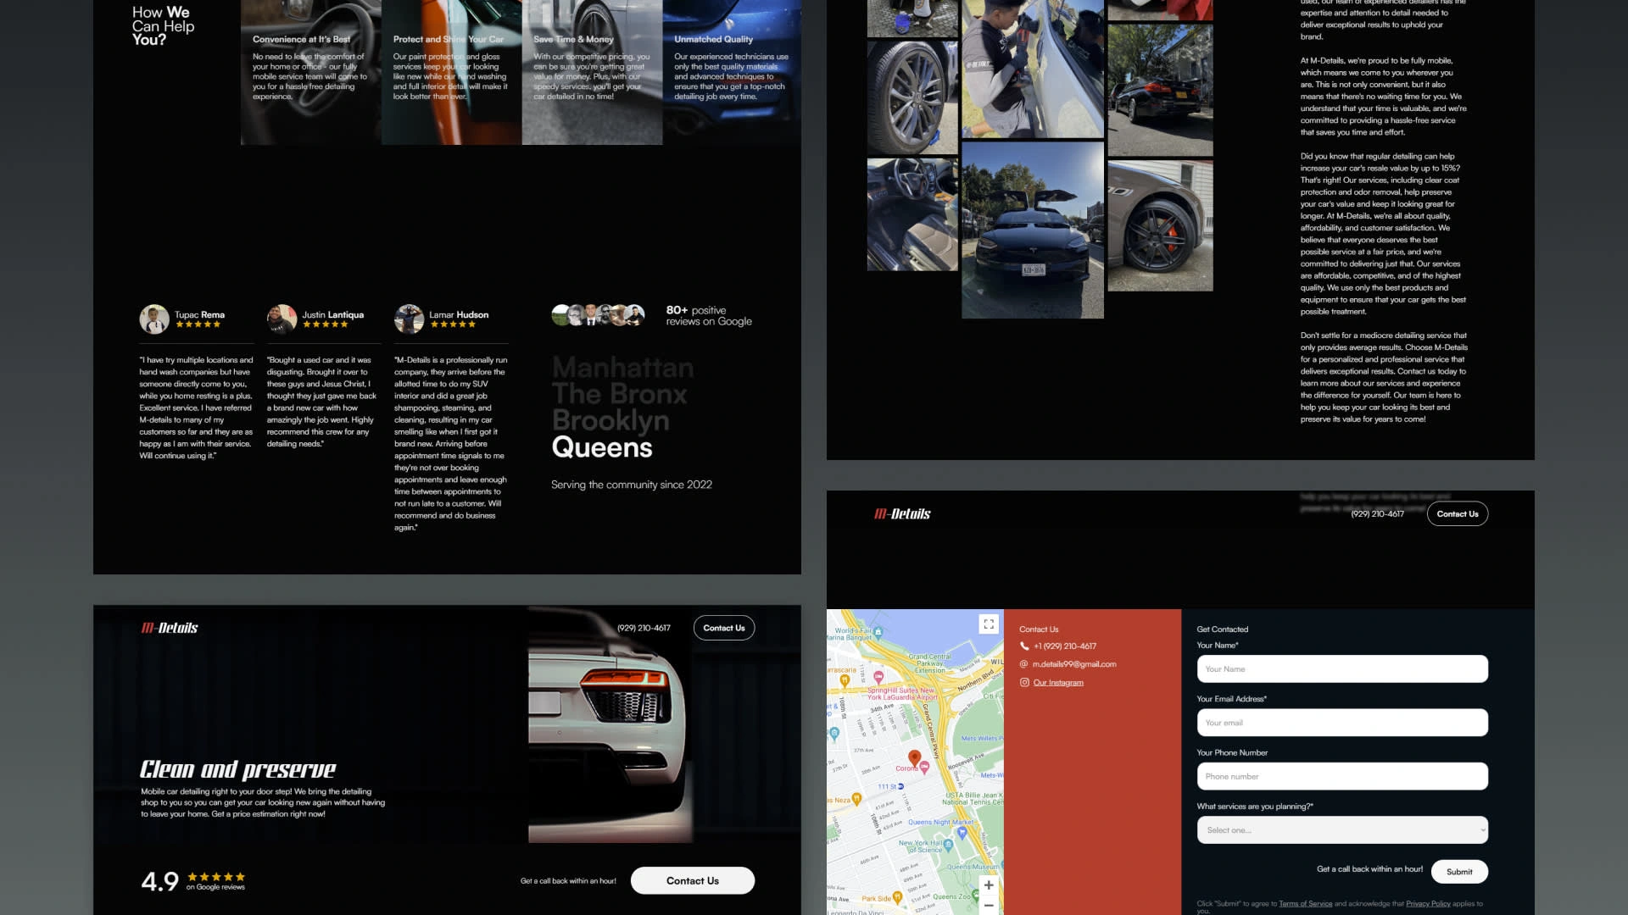Viewport: 1628px width, 915px height.
Task: Click m.details99@gmail.com email address
Action: pos(1074,664)
